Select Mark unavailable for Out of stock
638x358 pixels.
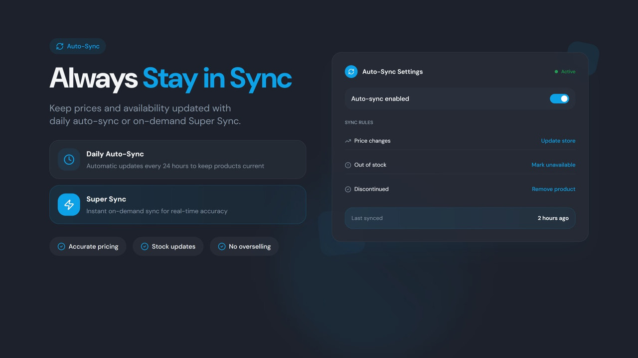pyautogui.click(x=553, y=165)
